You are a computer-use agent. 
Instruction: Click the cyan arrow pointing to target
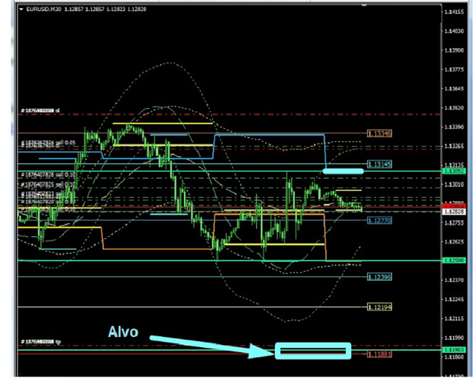tap(207, 345)
